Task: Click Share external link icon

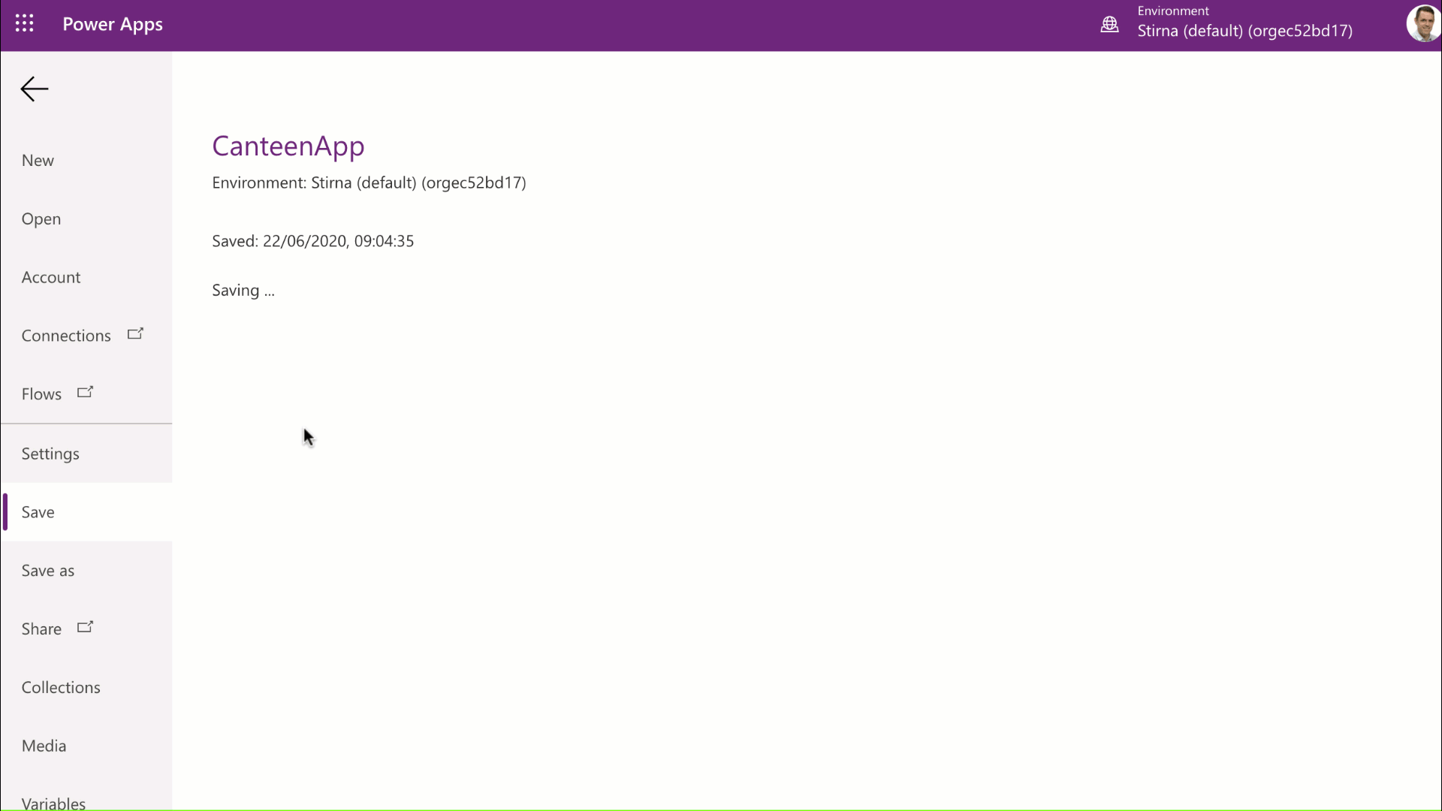Action: (85, 627)
